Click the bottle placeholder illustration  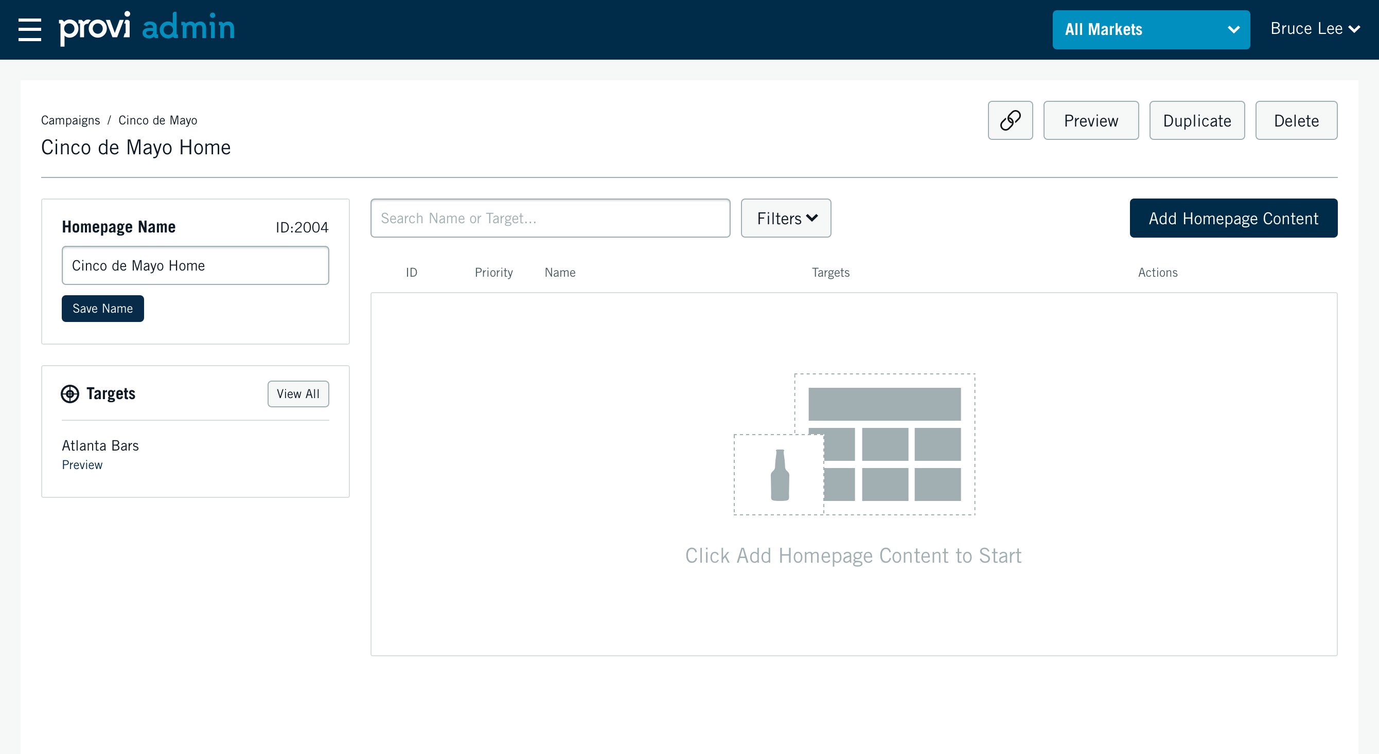780,475
